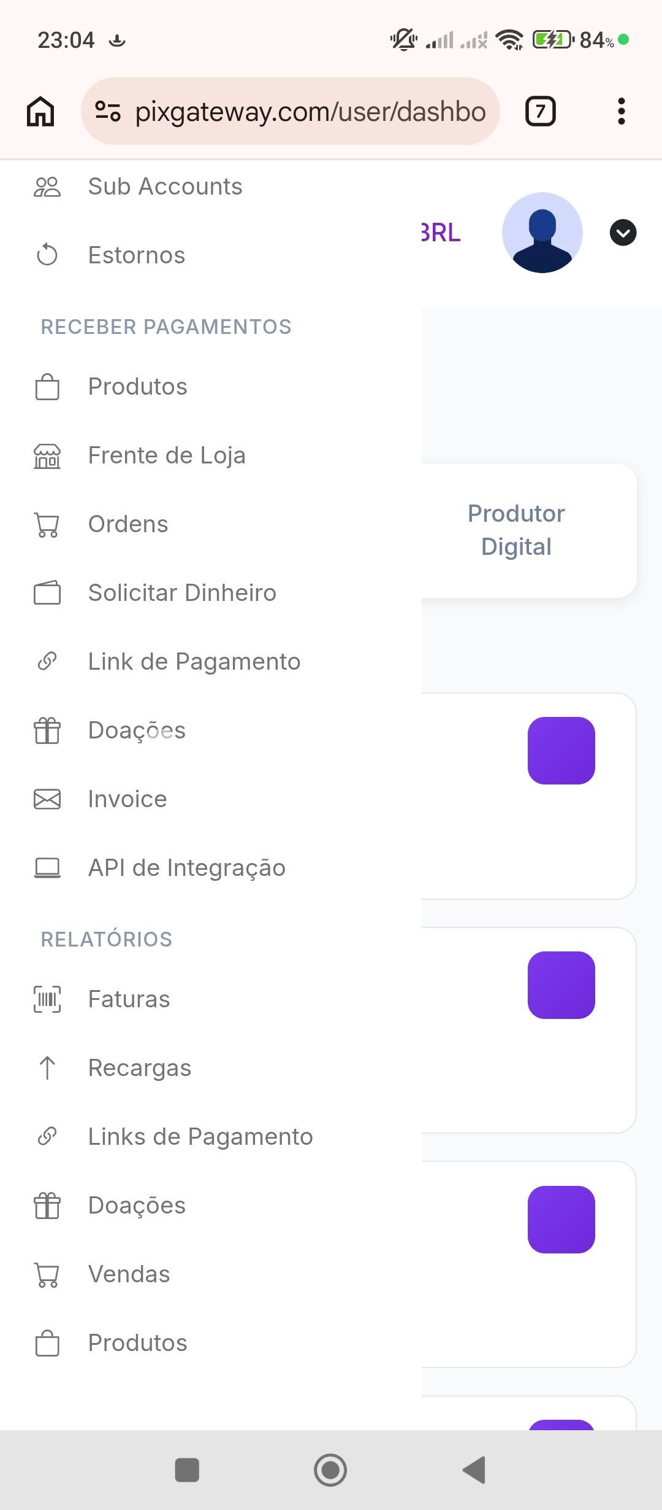Tap the Frente de Loja storefront icon
The height and width of the screenshot is (1510, 662).
[47, 456]
